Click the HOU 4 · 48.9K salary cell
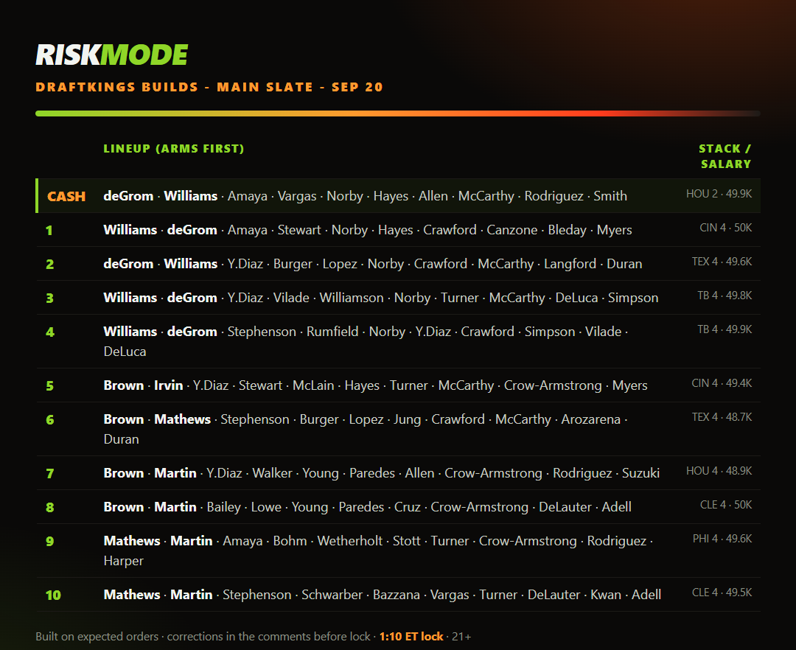Screen dimensions: 796x650 pyautogui.click(x=719, y=472)
